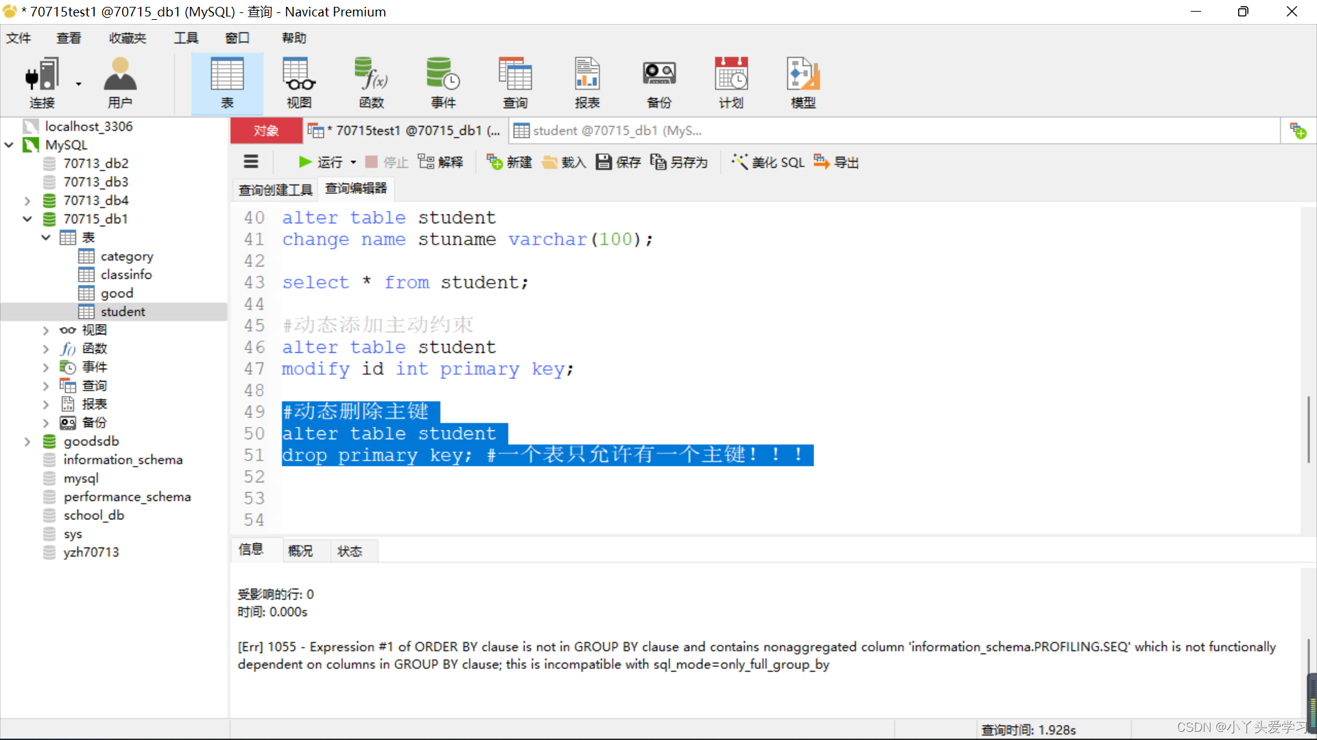
Task: Click the Explain (解释) button
Action: [x=440, y=162]
